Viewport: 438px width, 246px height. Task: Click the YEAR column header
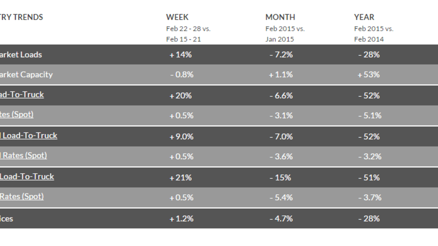click(x=364, y=17)
